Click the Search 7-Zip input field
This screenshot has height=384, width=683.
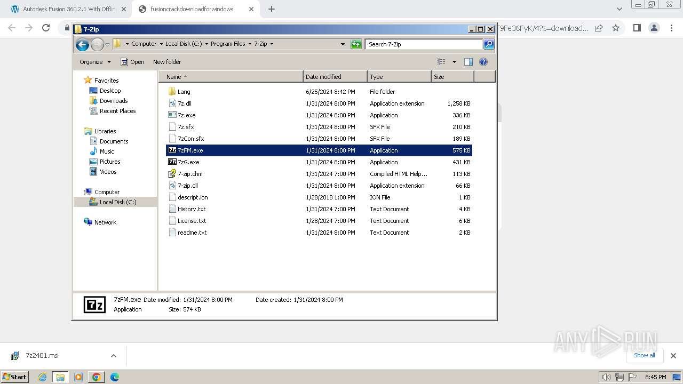[424, 44]
